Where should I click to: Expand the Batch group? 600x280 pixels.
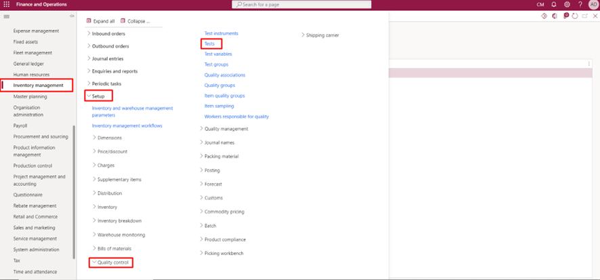208,226
